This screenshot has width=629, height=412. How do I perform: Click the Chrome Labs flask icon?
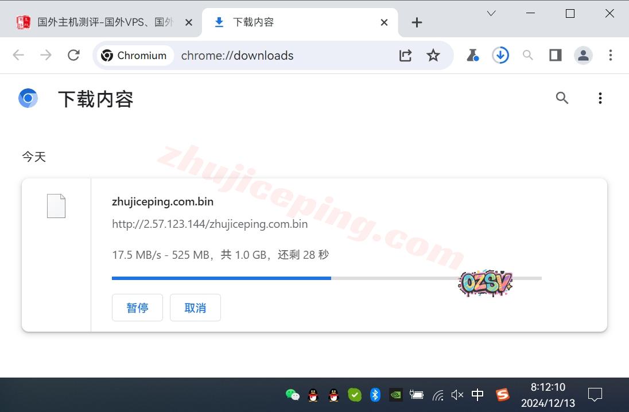[472, 55]
